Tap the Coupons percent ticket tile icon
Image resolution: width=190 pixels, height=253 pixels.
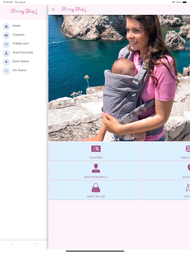(x=96, y=149)
